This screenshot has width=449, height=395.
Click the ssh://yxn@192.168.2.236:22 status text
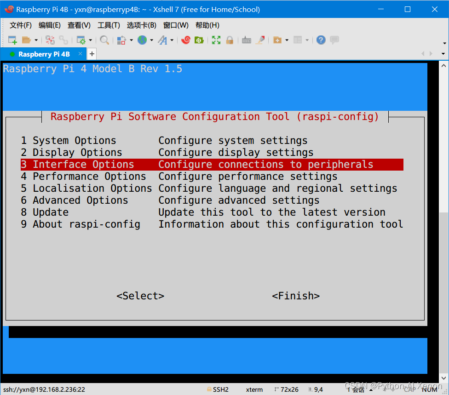pyautogui.click(x=44, y=389)
